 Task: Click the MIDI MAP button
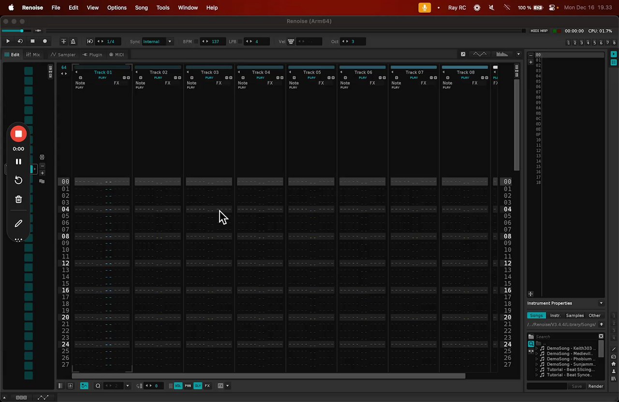click(x=539, y=31)
